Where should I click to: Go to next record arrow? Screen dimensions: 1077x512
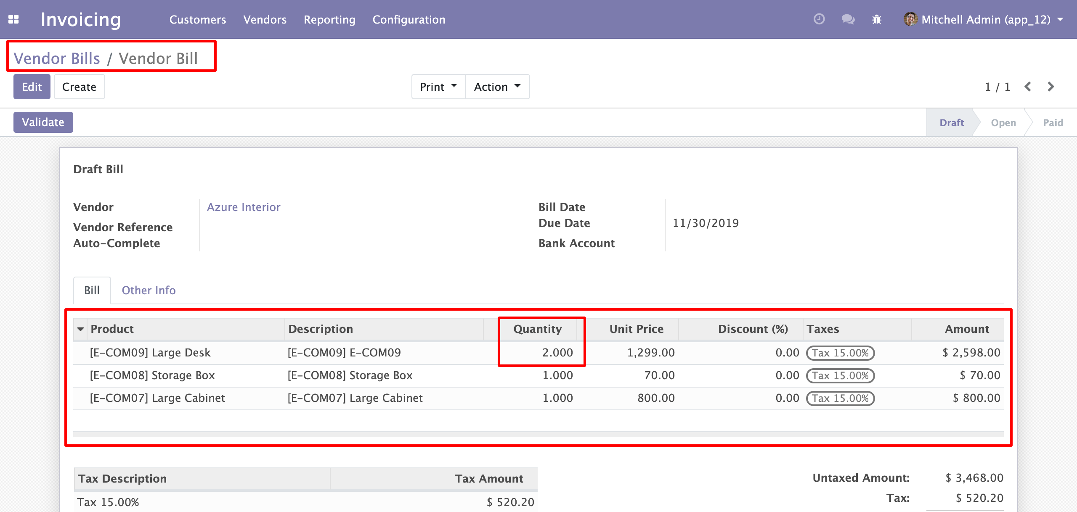[x=1051, y=87]
